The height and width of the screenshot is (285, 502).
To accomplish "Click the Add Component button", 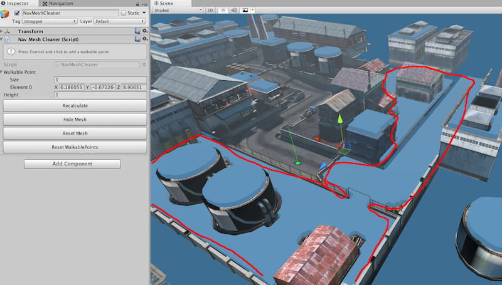I will [x=72, y=164].
